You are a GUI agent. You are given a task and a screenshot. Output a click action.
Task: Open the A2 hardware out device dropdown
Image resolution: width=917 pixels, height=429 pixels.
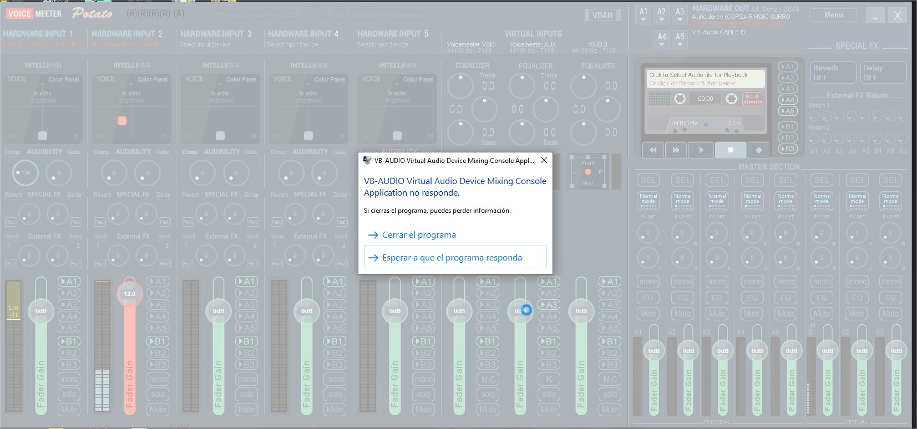pyautogui.click(x=662, y=15)
